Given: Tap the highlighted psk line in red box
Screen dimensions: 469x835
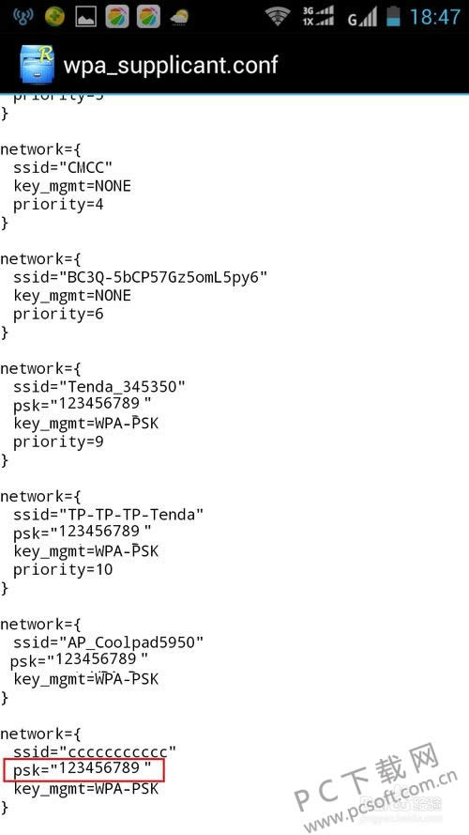Looking at the screenshot, I should click(83, 769).
